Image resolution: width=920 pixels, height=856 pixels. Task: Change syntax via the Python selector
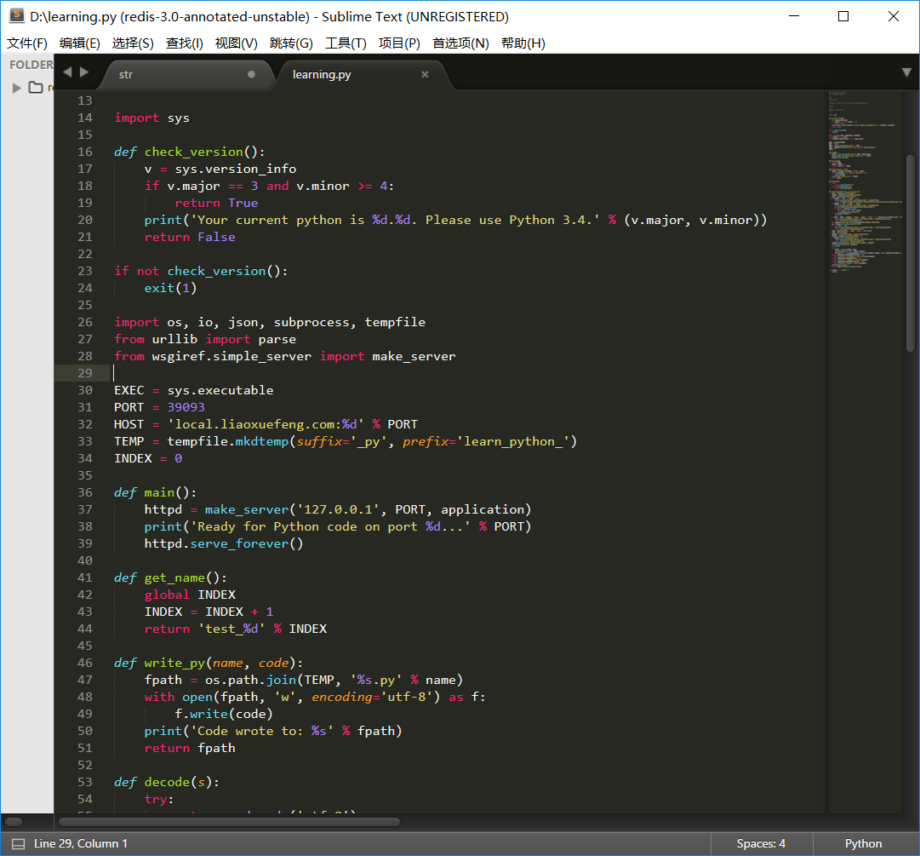click(863, 843)
